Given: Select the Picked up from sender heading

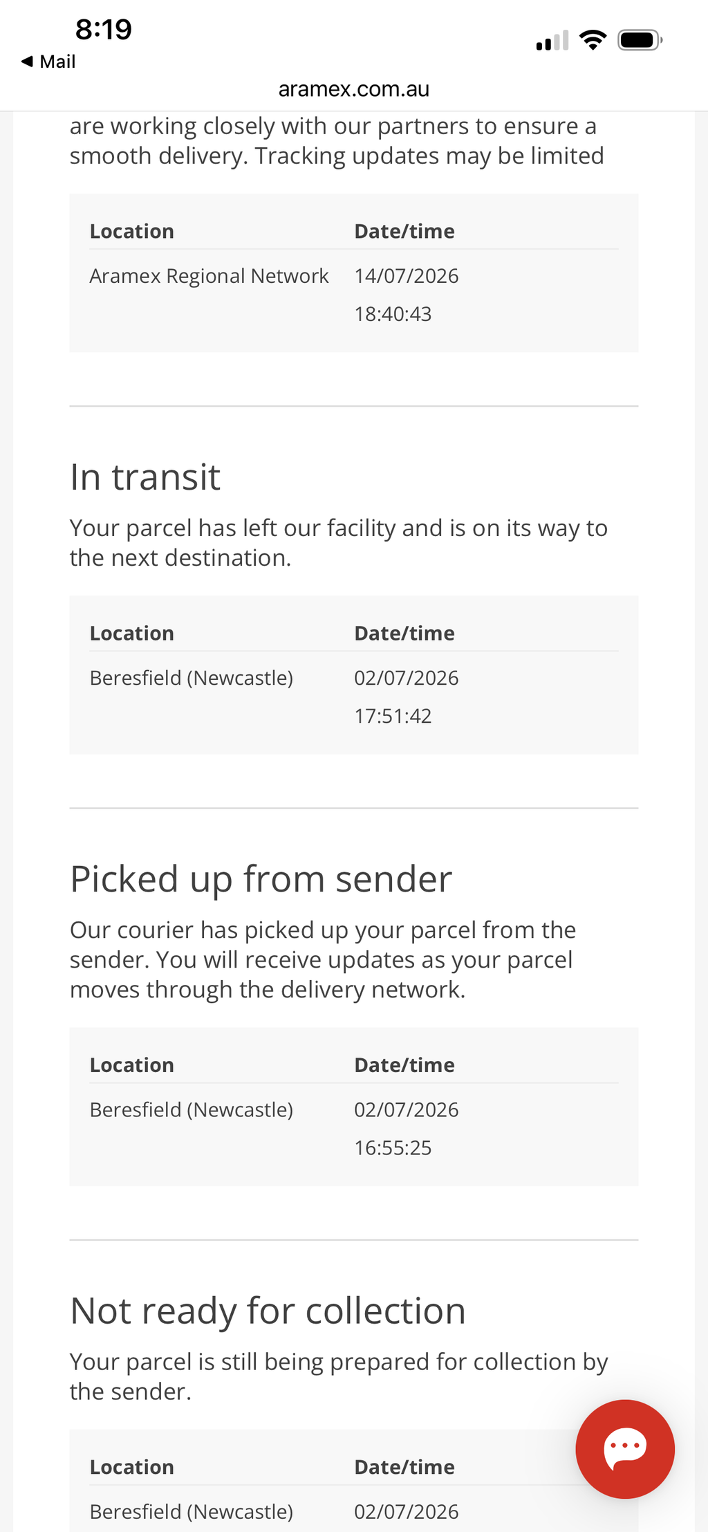Looking at the screenshot, I should pyautogui.click(x=261, y=879).
